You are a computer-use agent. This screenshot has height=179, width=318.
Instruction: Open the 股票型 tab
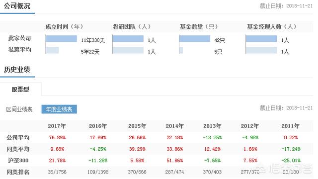(20, 89)
